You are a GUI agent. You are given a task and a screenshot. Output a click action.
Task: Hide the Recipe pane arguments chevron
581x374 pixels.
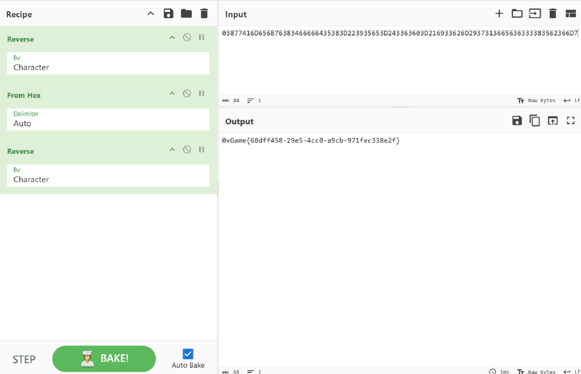pos(150,14)
